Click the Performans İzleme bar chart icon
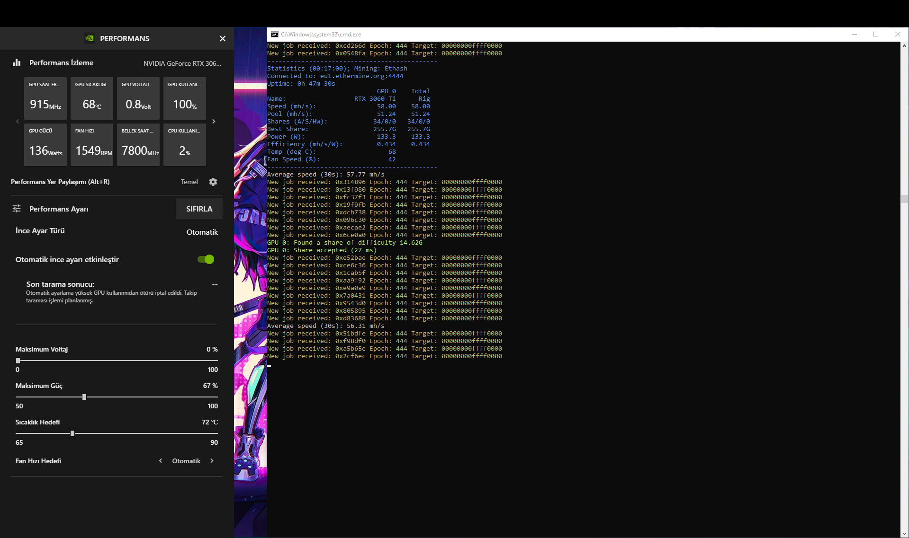Screen dimensions: 909x538 (17, 62)
